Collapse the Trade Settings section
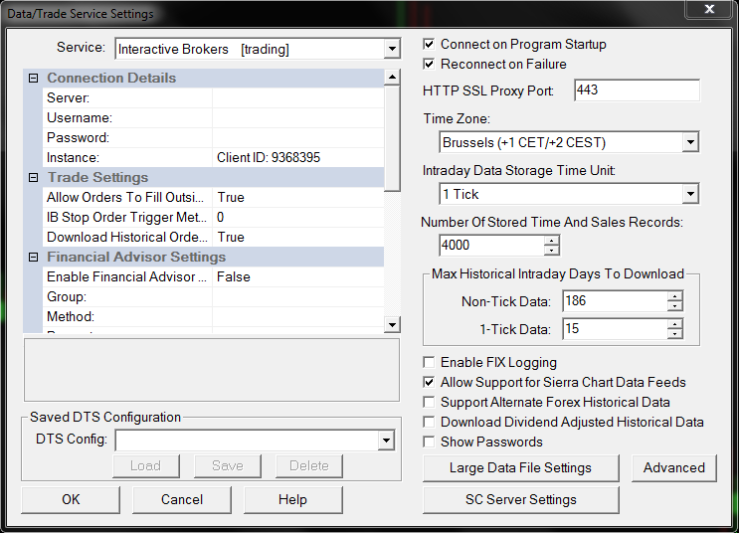Screen dimensions: 739x533 click(x=33, y=178)
